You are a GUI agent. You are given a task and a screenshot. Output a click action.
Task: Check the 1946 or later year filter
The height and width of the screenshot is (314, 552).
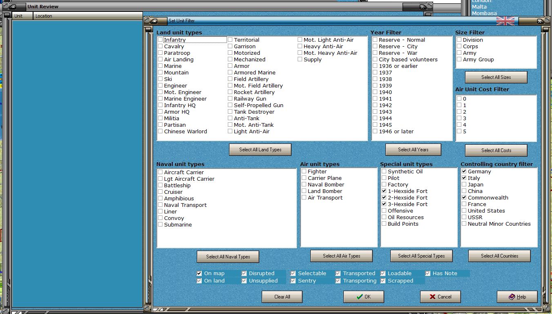coord(375,131)
